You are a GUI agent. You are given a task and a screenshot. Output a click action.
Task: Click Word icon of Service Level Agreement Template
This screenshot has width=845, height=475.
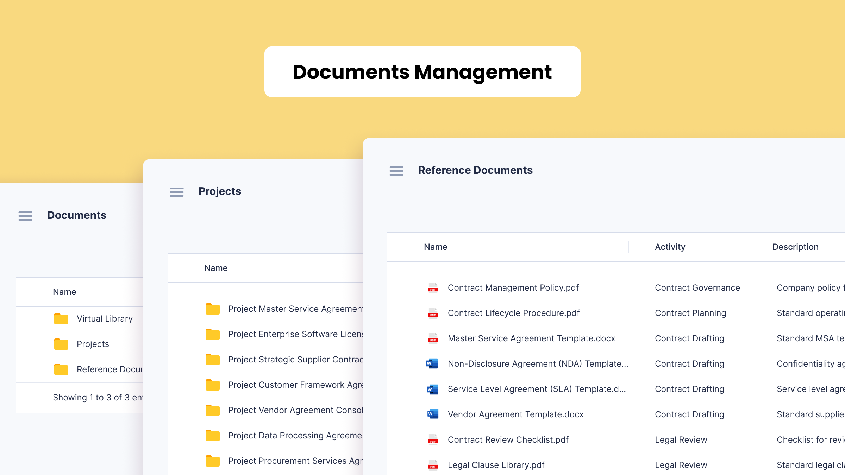pyautogui.click(x=432, y=389)
